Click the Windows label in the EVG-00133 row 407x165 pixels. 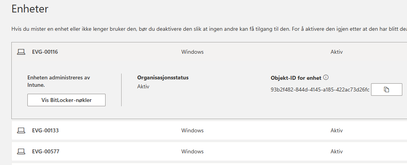tap(192, 130)
